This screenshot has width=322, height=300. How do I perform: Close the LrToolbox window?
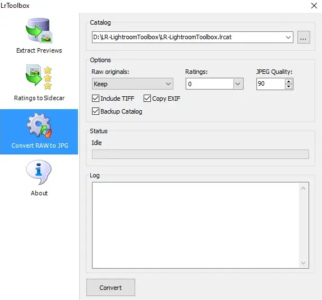pyautogui.click(x=314, y=6)
